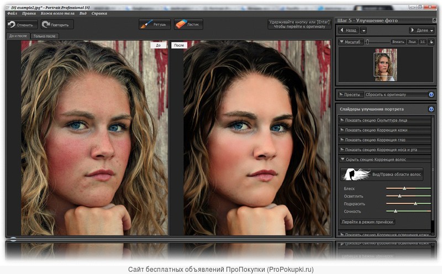Click the Далее next button
The image size is (442, 274).
pos(422,30)
